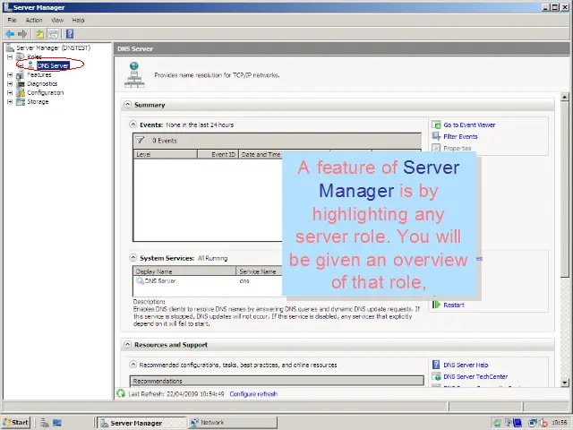
Task: Click the taskbar clock showing 10:56
Action: [x=560, y=423]
